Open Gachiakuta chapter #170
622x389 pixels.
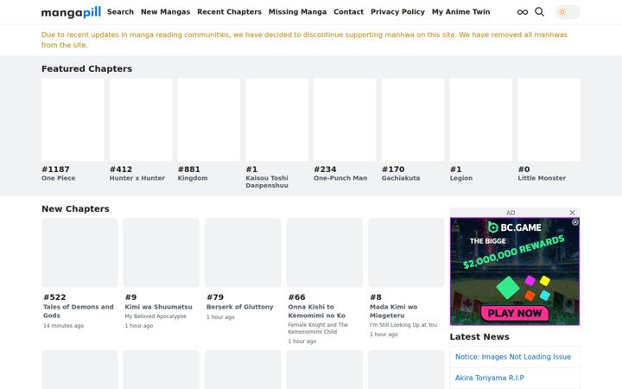point(413,119)
